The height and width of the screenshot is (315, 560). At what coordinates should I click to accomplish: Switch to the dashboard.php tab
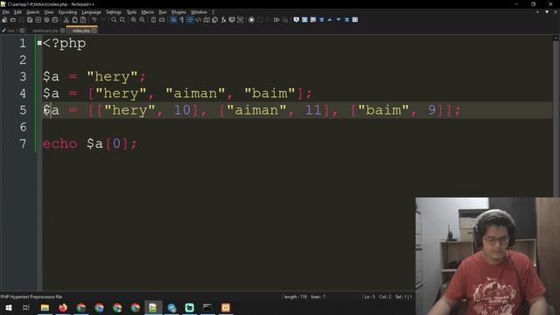click(x=45, y=31)
